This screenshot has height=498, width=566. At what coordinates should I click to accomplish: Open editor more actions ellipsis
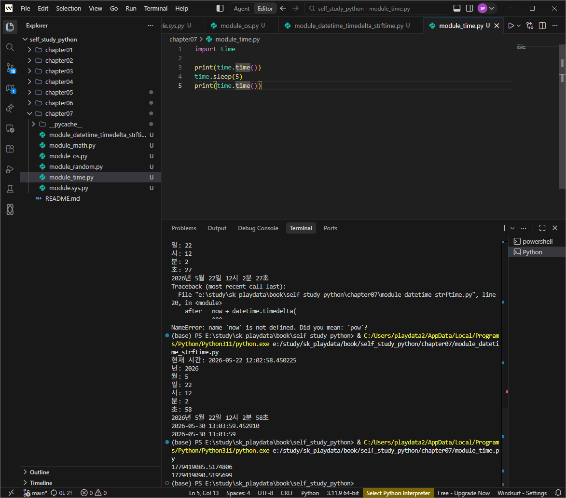pos(555,26)
